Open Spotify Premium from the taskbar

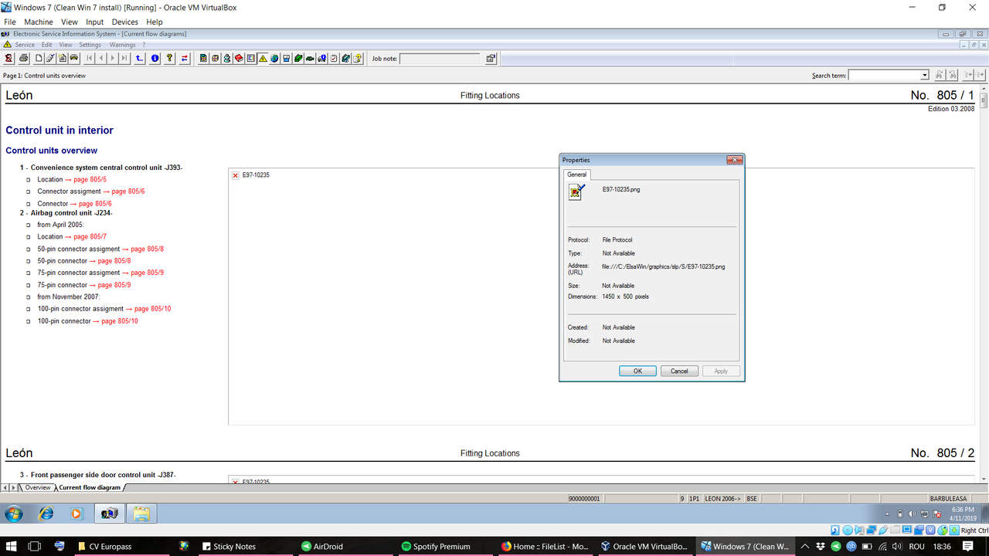(435, 546)
